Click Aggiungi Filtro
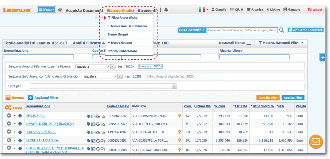The height and width of the screenshot is (159, 330). (x=43, y=98)
